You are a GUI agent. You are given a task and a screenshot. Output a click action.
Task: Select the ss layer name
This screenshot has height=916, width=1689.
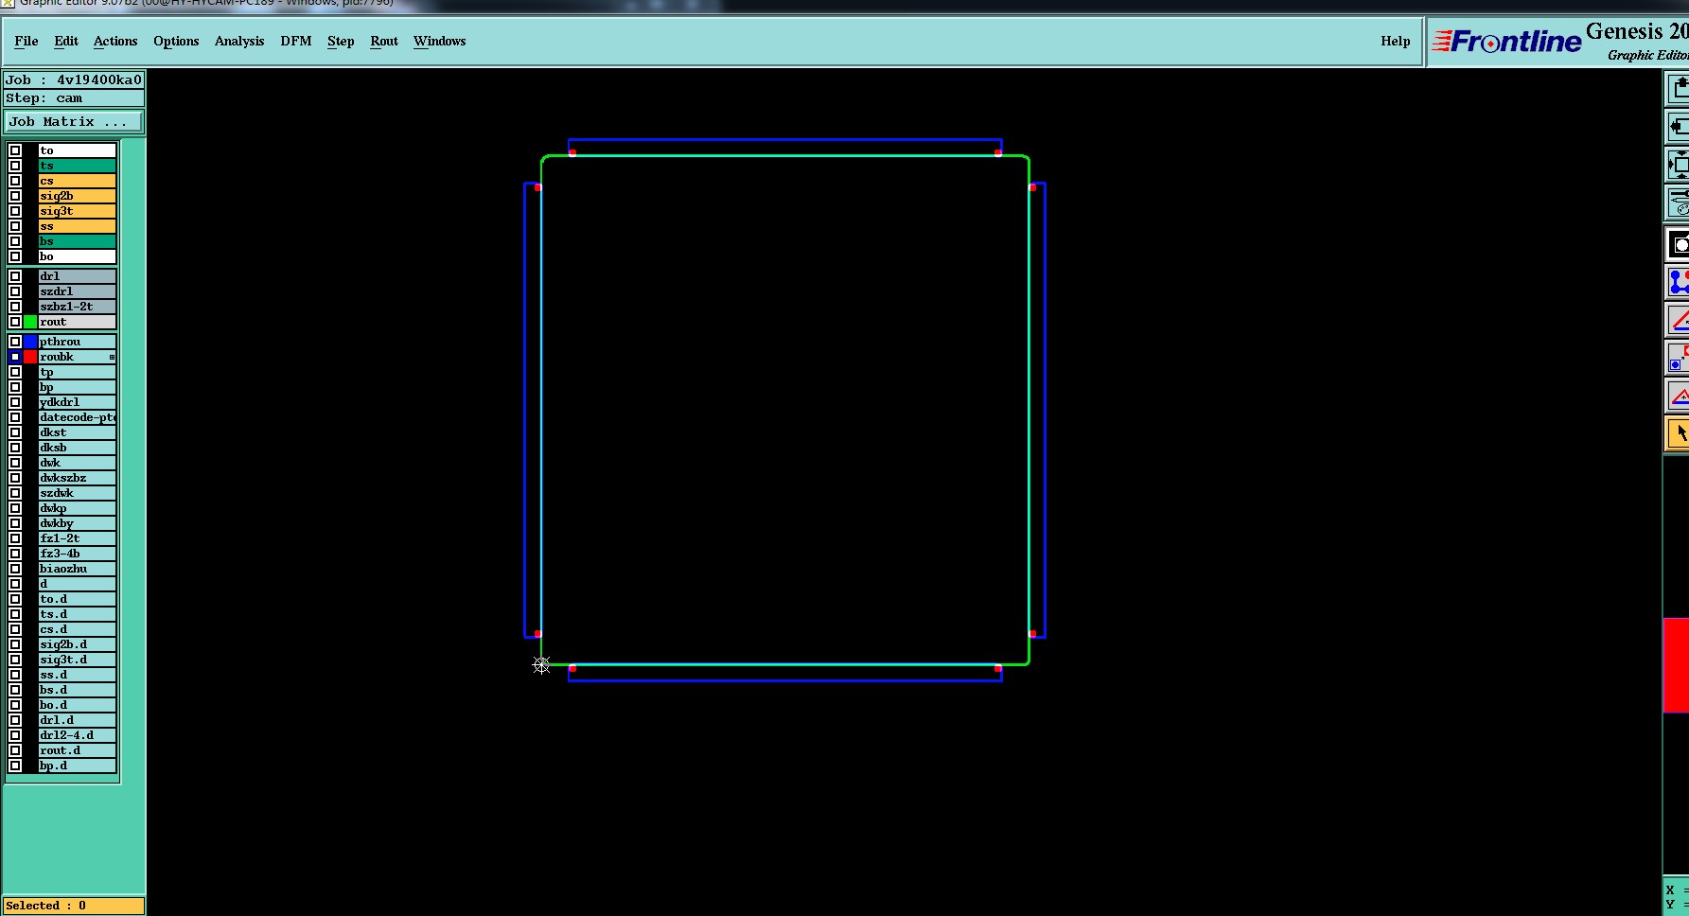(78, 226)
